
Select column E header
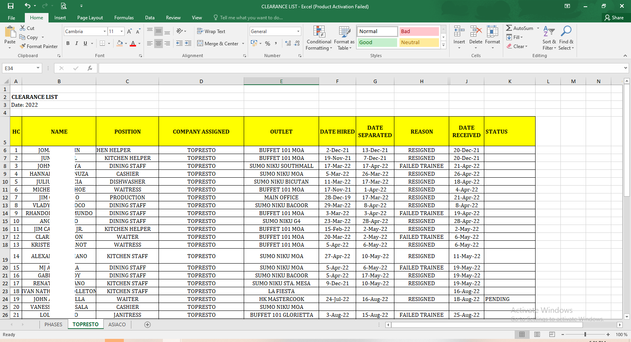click(281, 82)
